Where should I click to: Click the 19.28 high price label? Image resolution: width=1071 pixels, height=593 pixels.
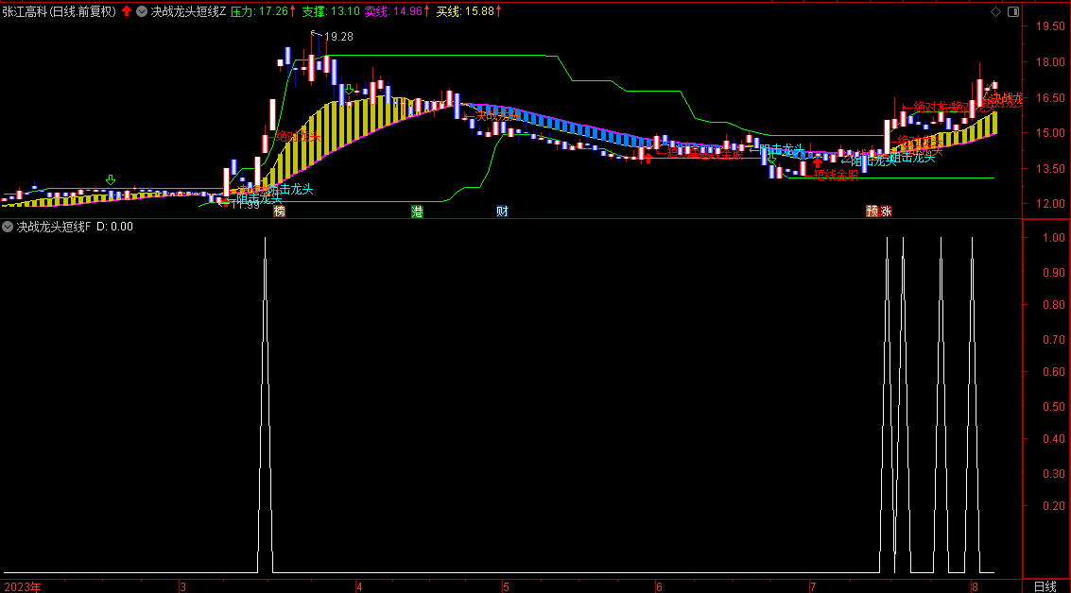click(338, 37)
